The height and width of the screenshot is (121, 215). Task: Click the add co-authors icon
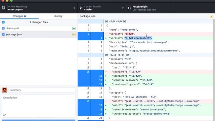pos(4,115)
